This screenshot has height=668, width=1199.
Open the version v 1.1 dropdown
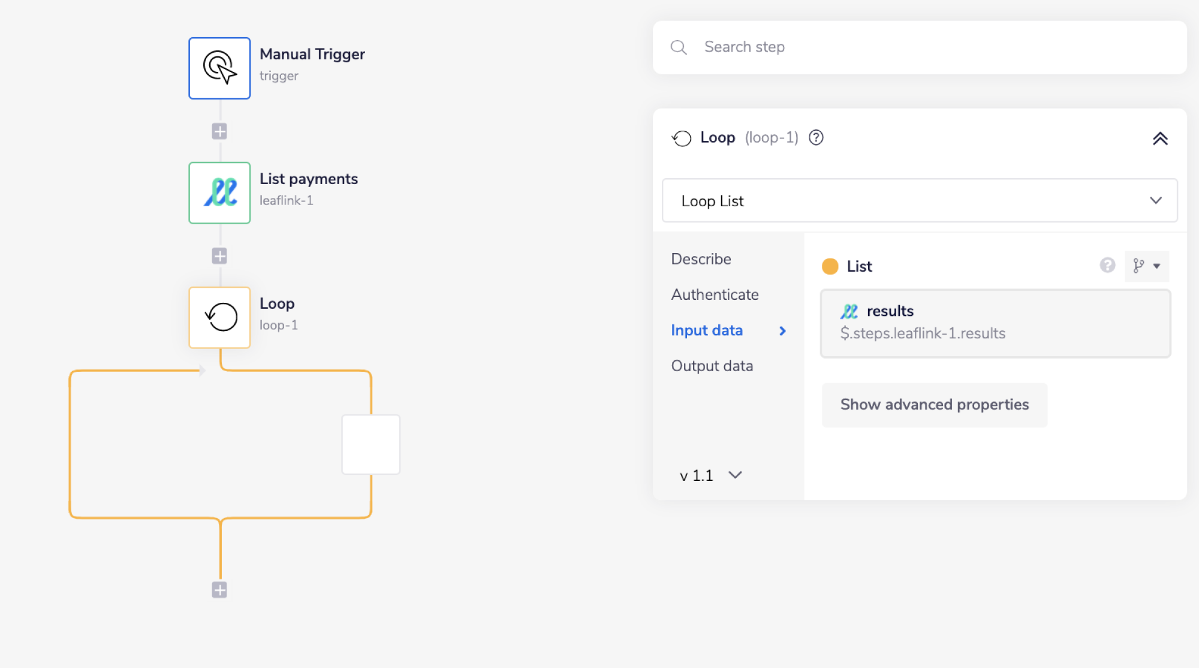pyautogui.click(x=710, y=476)
